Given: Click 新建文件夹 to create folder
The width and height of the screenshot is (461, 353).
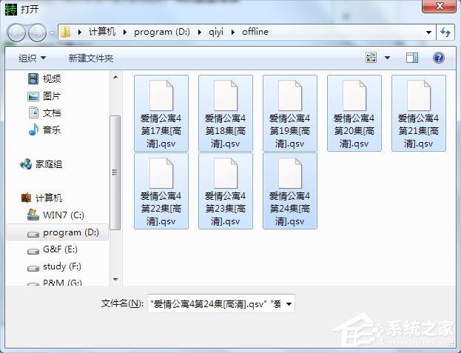Looking at the screenshot, I should click(91, 58).
